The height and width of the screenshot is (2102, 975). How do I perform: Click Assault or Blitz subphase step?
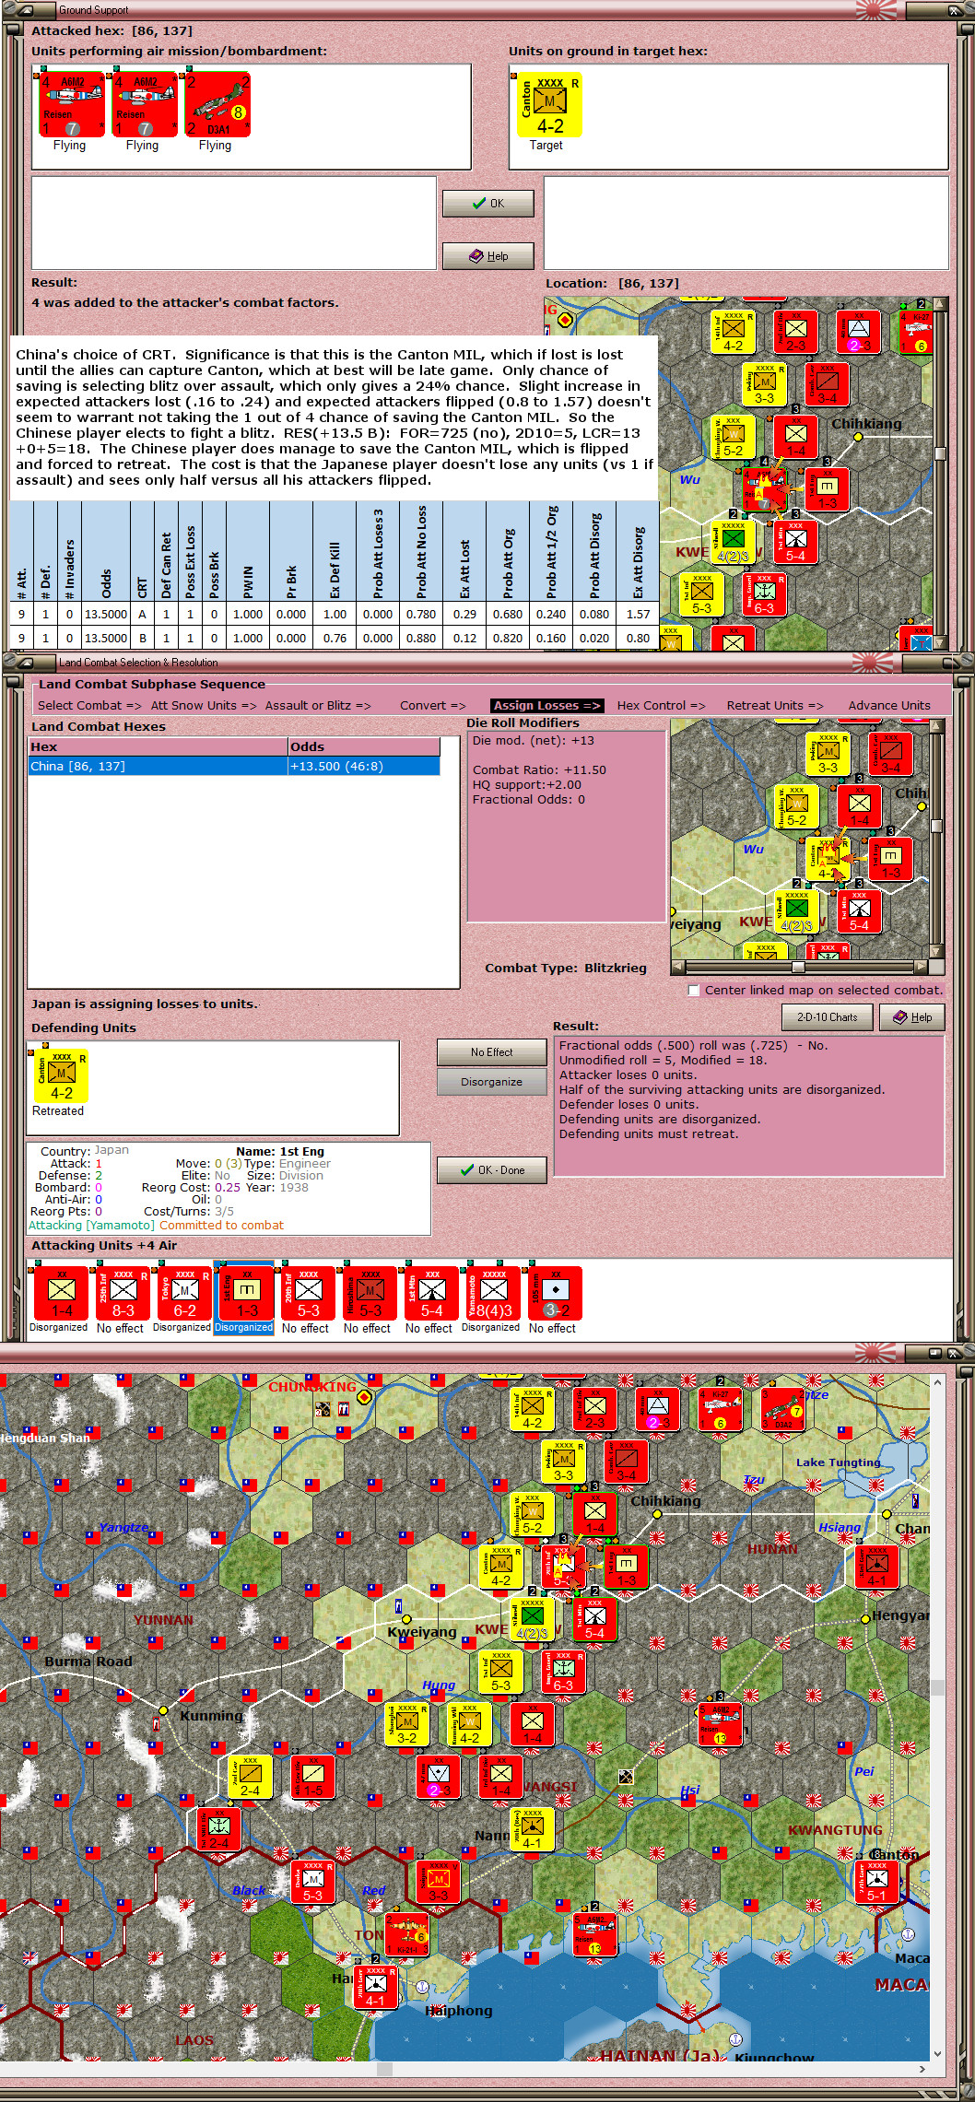pyautogui.click(x=318, y=706)
